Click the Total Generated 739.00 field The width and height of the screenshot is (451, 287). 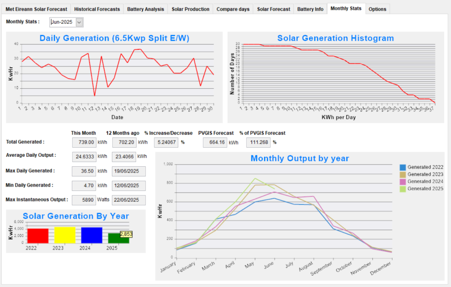(84, 142)
